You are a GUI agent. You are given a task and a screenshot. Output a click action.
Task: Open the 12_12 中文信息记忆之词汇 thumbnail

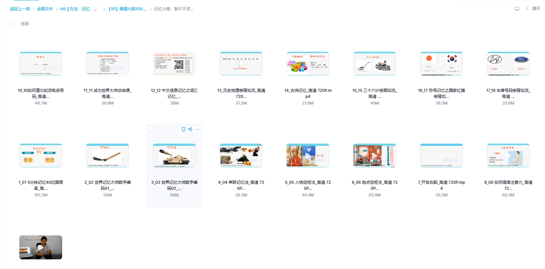click(174, 64)
